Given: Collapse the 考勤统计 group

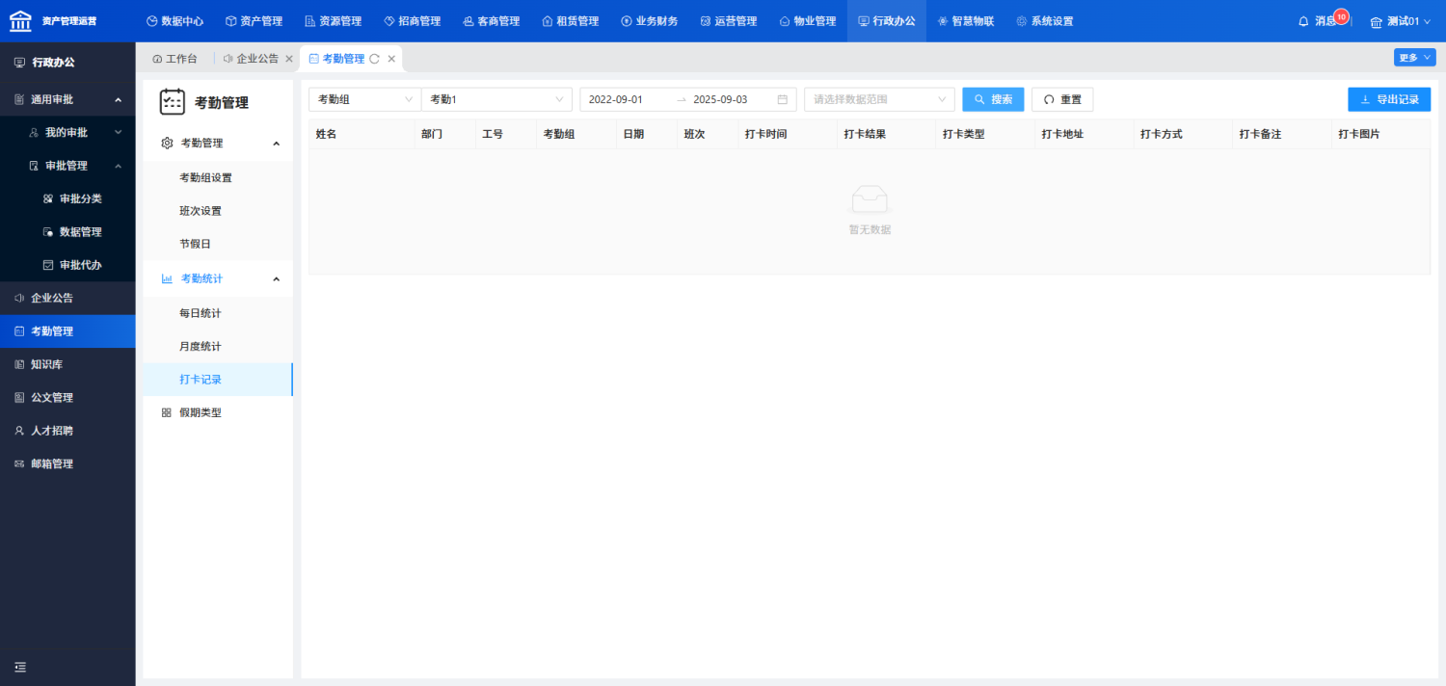Looking at the screenshot, I should tap(218, 278).
